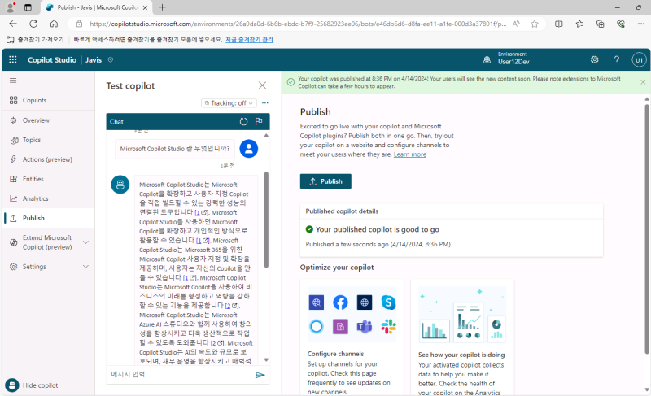The width and height of the screenshot is (651, 396).
Task: Expand Extend Microsoft Copilot (preview) chevron
Action: (86, 242)
